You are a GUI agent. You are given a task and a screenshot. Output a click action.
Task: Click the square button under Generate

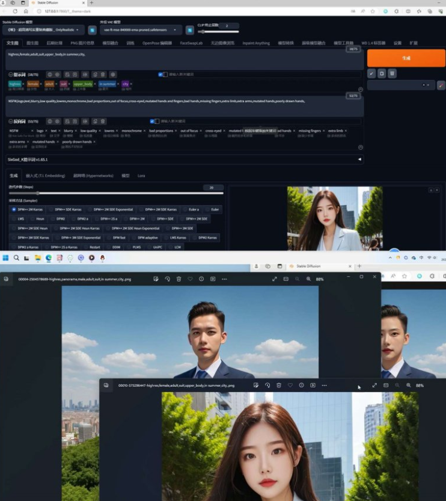[x=382, y=73]
